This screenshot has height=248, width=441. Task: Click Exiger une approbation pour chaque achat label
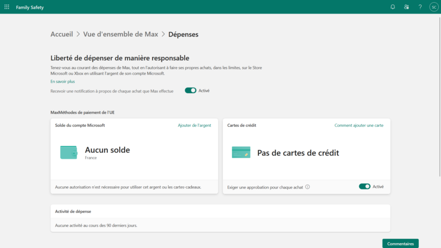pyautogui.click(x=265, y=187)
